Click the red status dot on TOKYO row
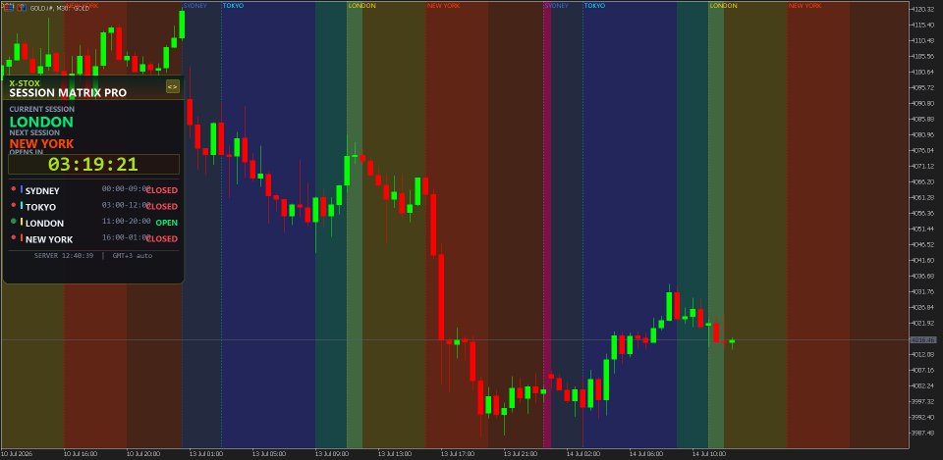This screenshot has width=943, height=460. click(14, 205)
